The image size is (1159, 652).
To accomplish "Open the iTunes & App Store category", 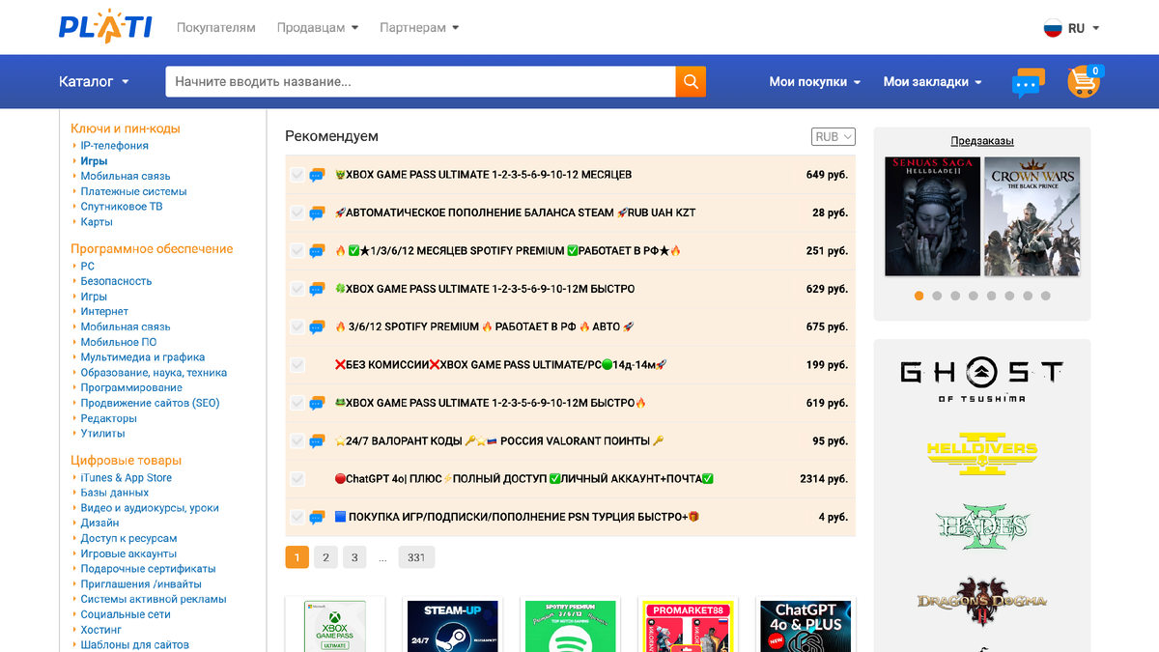I will 126,477.
